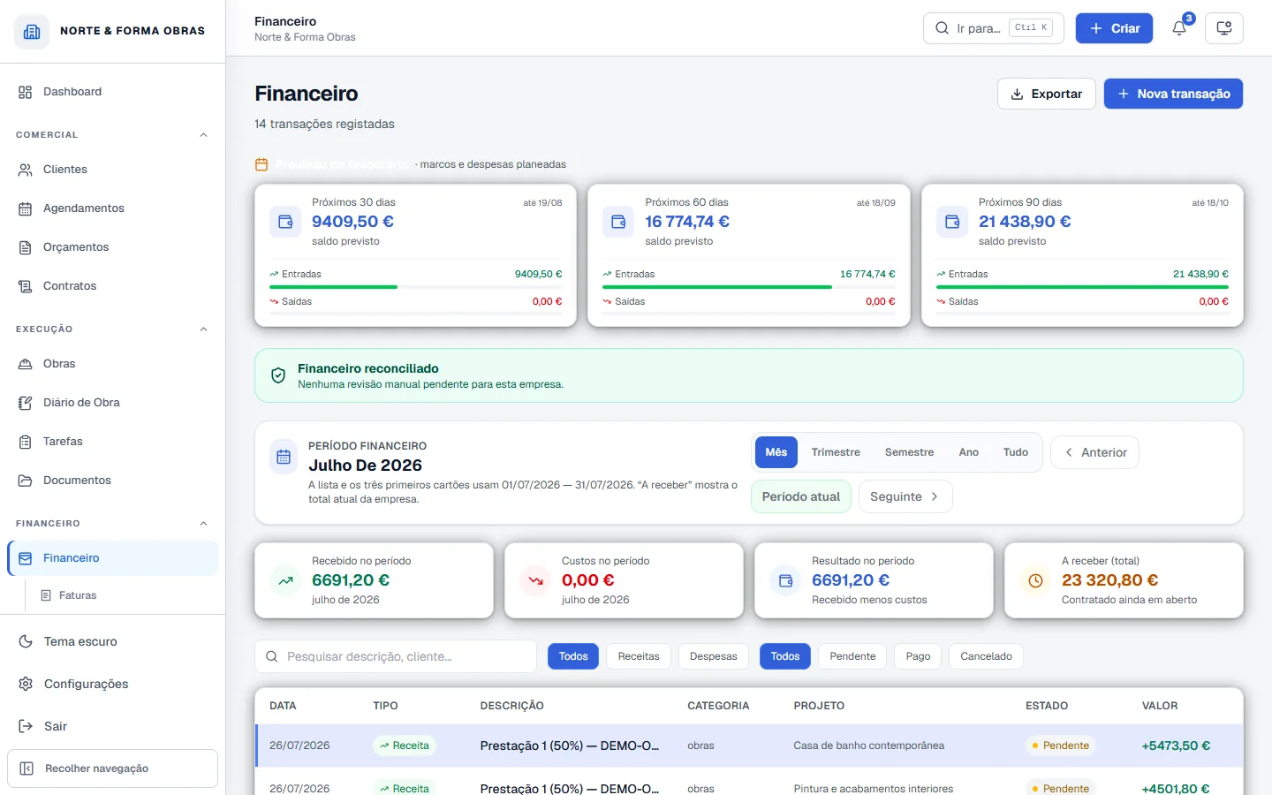
Task: Click the Norte & Forma Obras logo icon
Action: [x=32, y=31]
